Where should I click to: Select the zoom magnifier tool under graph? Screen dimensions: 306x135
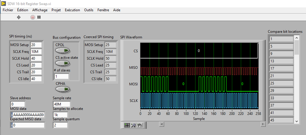pyautogui.click(x=133, y=125)
